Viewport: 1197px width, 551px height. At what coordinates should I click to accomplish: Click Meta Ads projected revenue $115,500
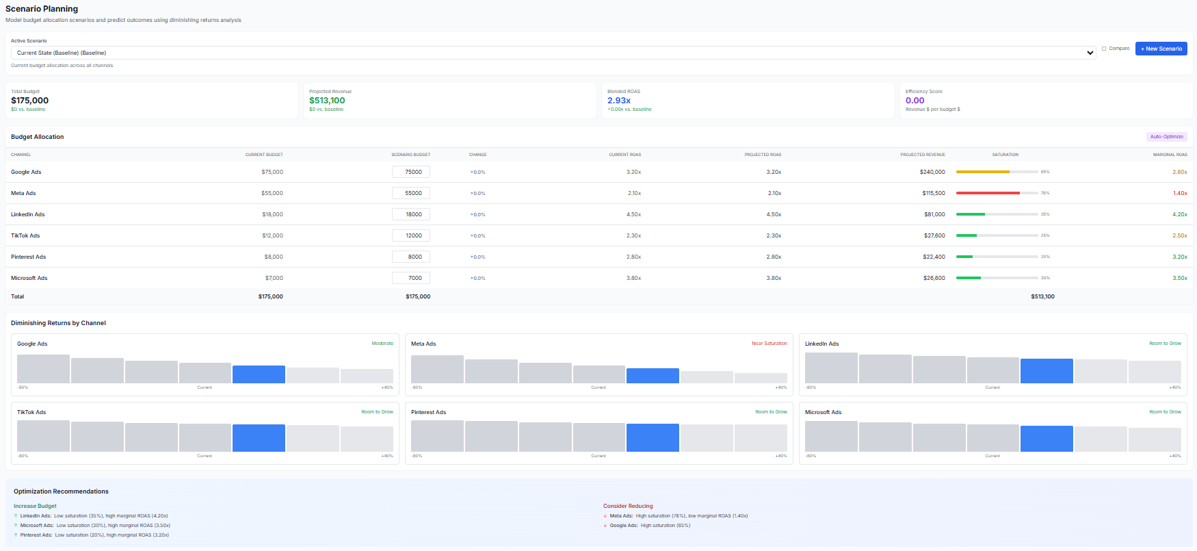pyautogui.click(x=934, y=193)
